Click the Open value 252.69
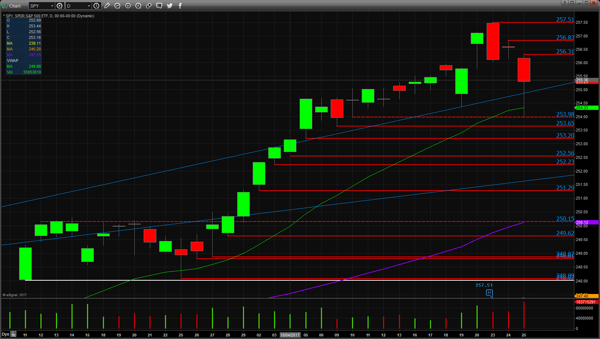Screen dimensions: 600x339 35,20
